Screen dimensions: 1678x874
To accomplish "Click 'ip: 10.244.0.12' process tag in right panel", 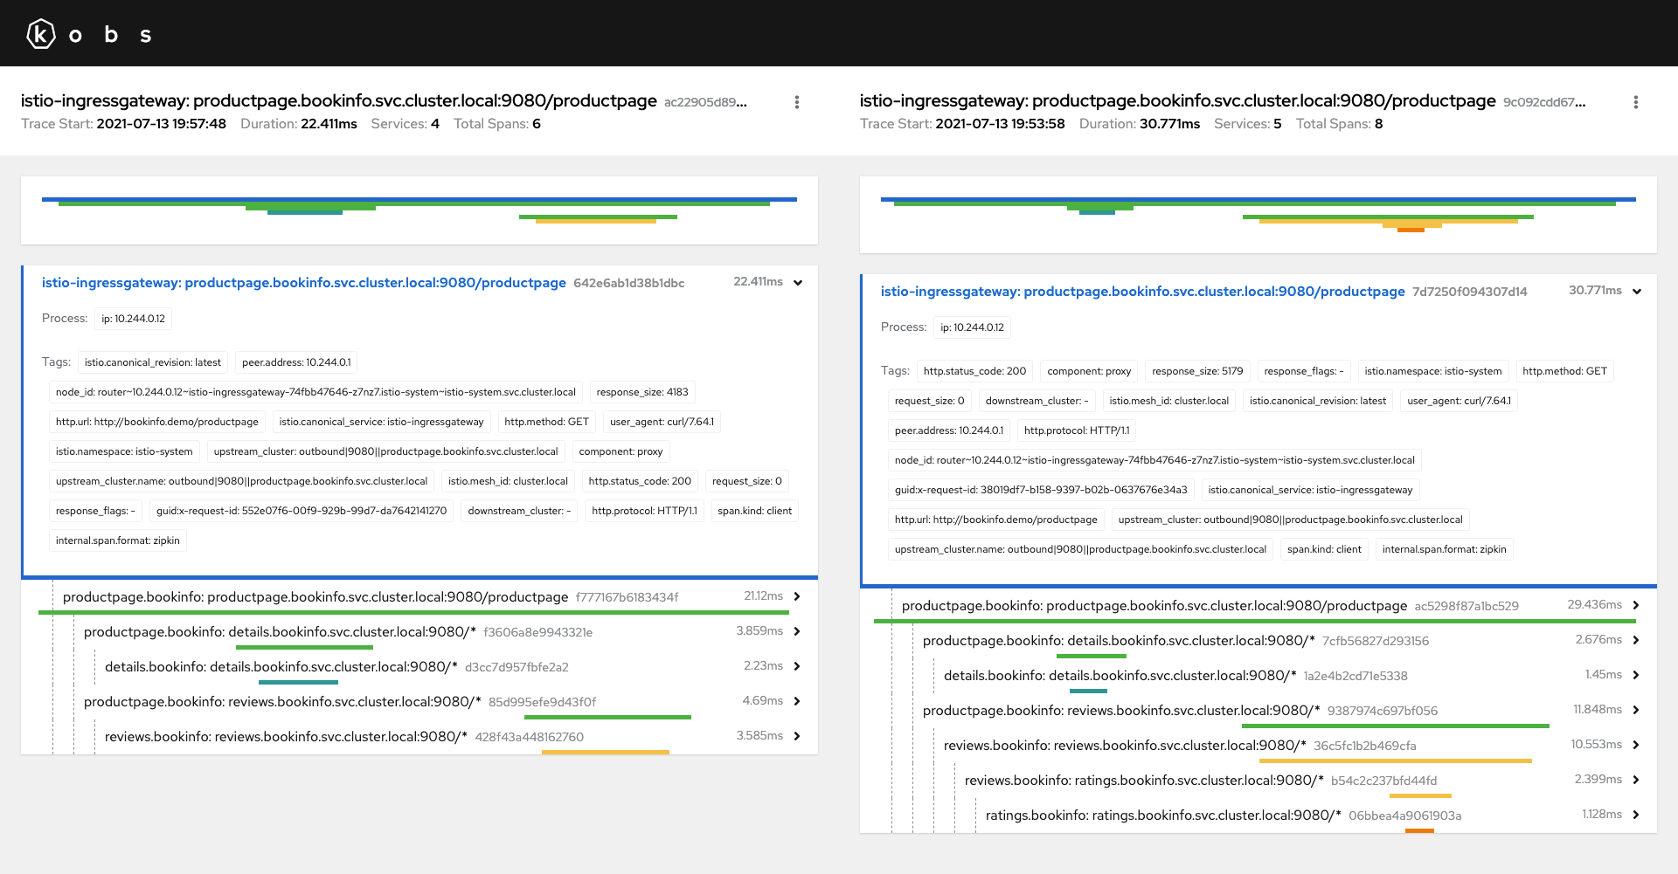I will pos(972,327).
